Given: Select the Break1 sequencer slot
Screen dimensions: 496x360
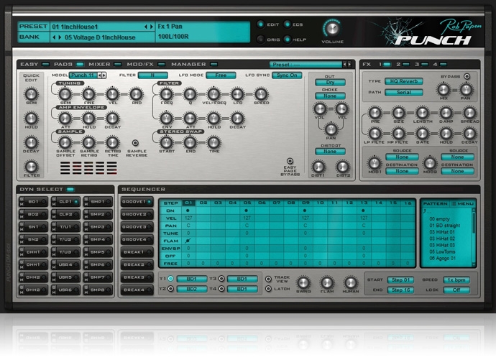Looking at the screenshot, I should [x=136, y=252].
